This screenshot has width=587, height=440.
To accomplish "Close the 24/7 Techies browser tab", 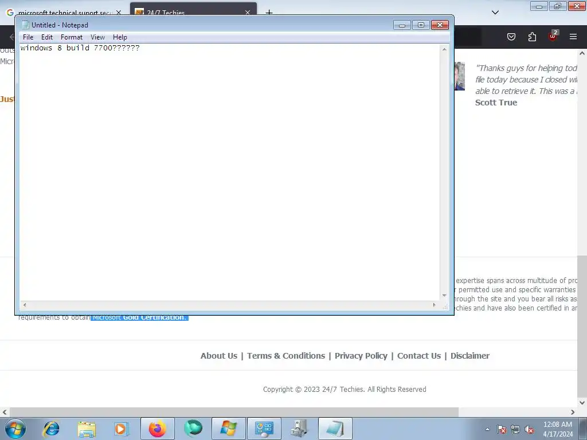I will 248,13.
